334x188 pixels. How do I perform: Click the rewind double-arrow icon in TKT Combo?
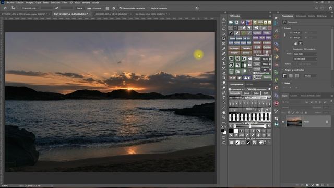(x=249, y=58)
